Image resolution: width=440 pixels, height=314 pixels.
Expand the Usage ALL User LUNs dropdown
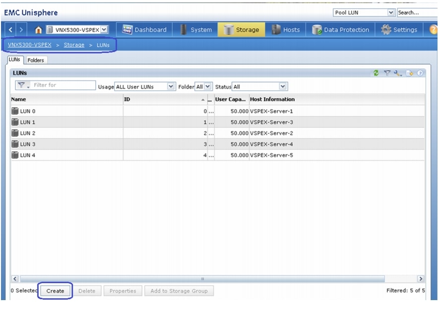pos(171,86)
